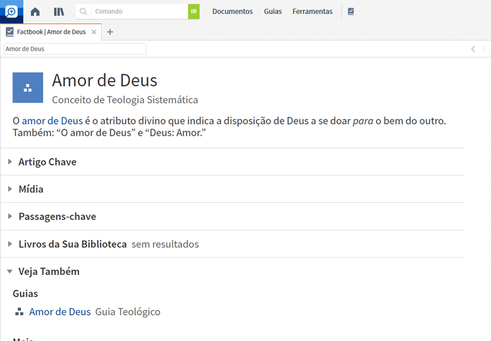Click the Guias subheading
Viewport: 491px width, 341px height.
pyautogui.click(x=25, y=294)
